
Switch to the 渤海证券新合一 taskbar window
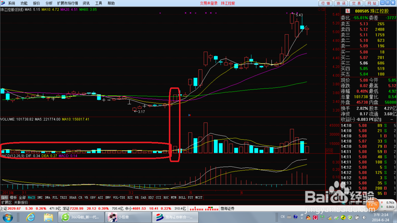coord(175,217)
